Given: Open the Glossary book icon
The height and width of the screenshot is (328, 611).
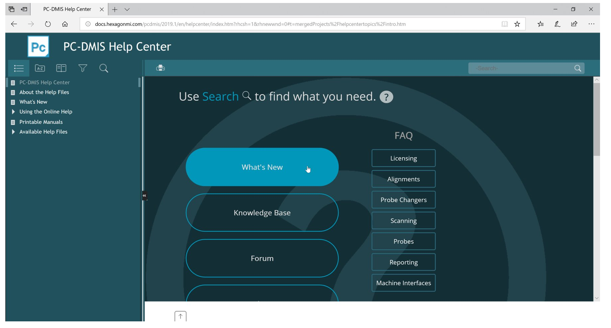Looking at the screenshot, I should (x=61, y=68).
